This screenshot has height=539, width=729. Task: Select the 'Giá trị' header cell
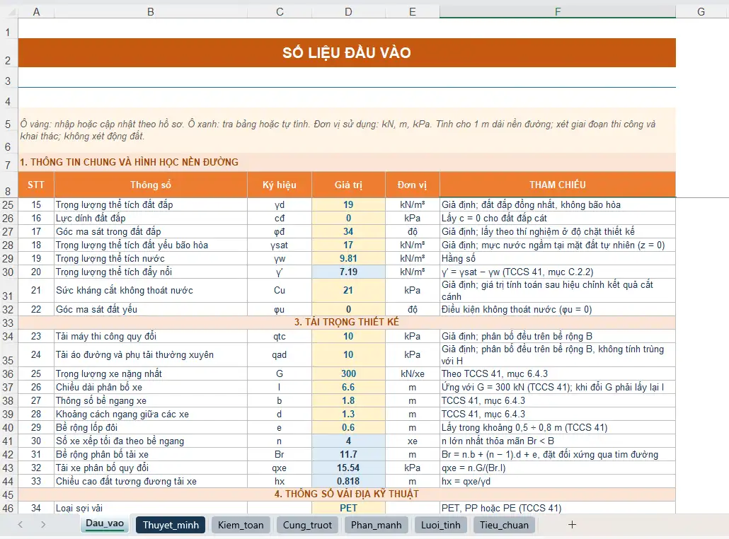(x=348, y=185)
